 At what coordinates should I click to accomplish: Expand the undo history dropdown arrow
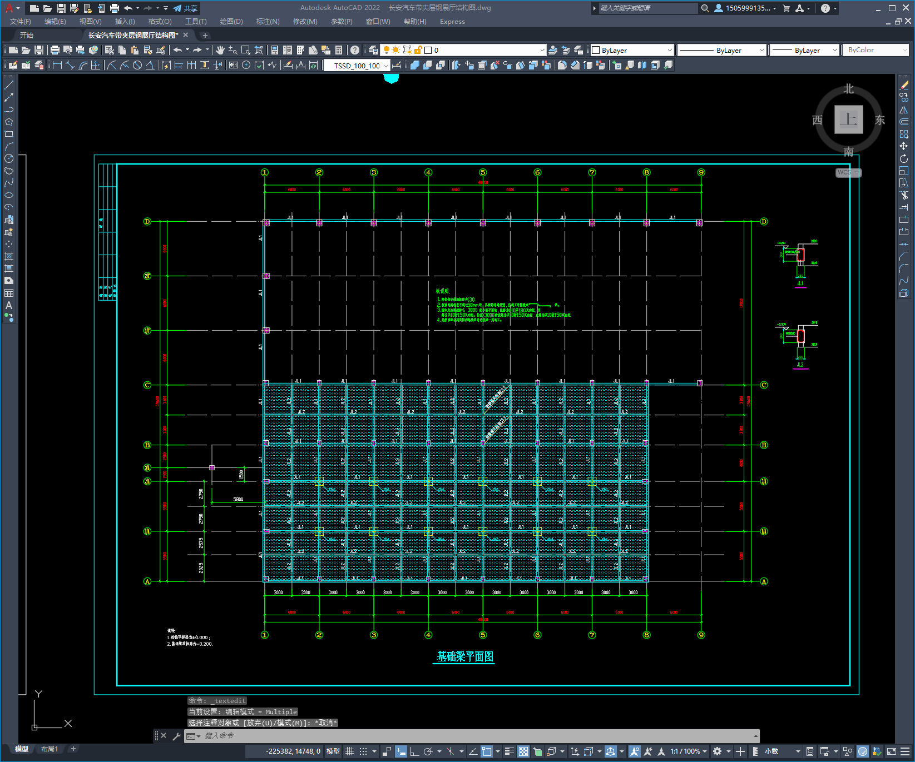(x=137, y=8)
